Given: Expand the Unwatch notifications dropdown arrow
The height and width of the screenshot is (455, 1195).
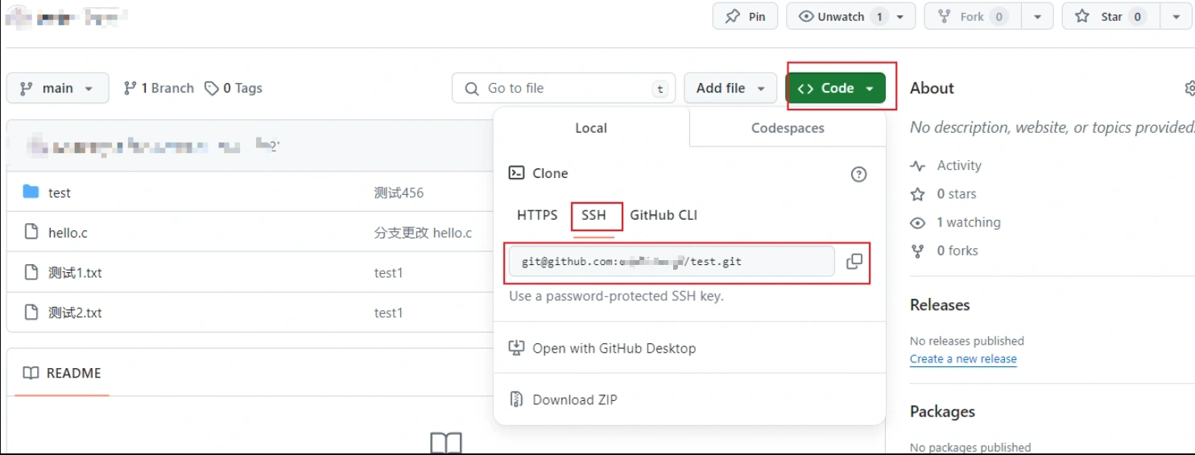Looking at the screenshot, I should tap(901, 16).
